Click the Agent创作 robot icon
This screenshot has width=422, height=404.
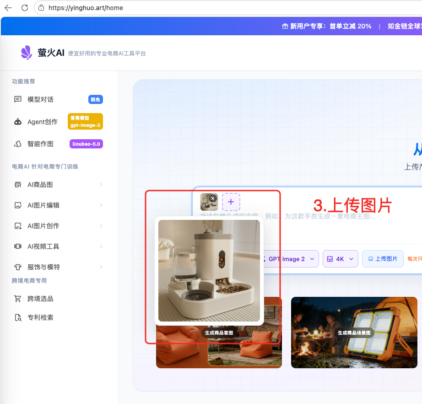[18, 122]
